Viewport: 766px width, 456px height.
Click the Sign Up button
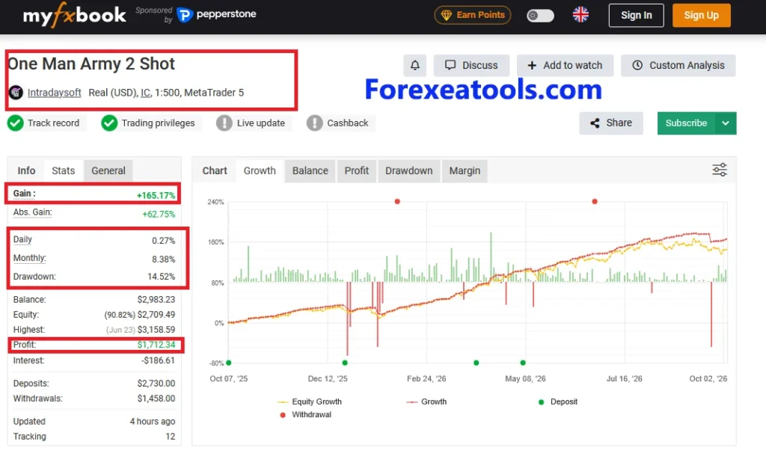coord(701,15)
